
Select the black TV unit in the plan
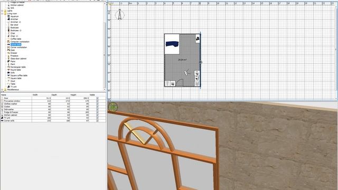click(198, 39)
